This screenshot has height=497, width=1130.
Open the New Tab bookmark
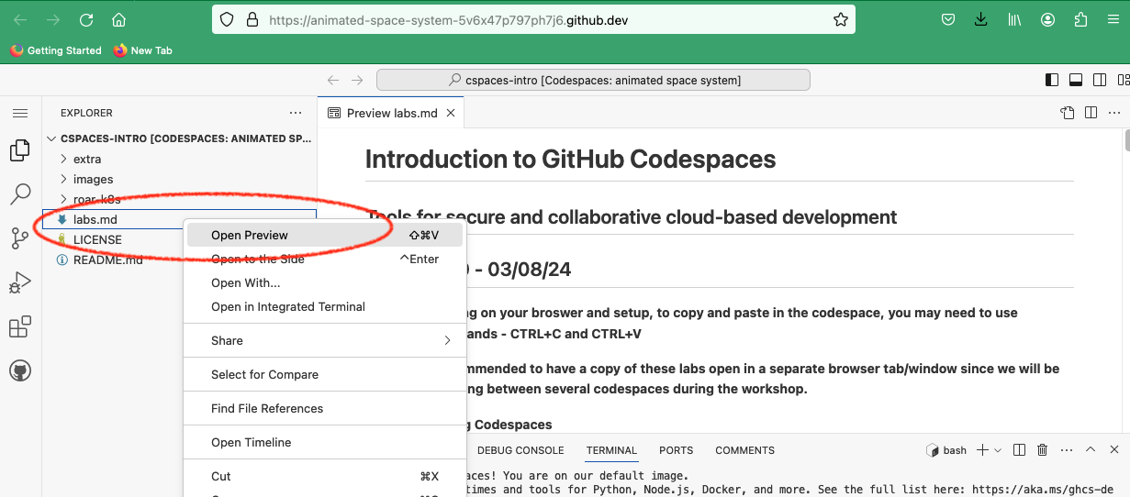pyautogui.click(x=143, y=50)
